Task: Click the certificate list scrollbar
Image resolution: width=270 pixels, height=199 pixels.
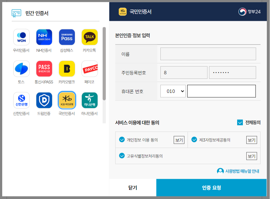Action: [x=104, y=63]
